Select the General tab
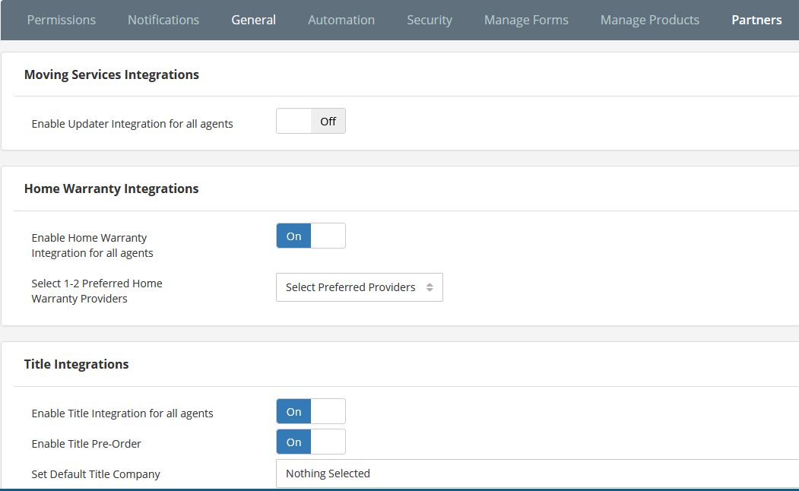Viewport: 799px width, 491px height. point(253,20)
